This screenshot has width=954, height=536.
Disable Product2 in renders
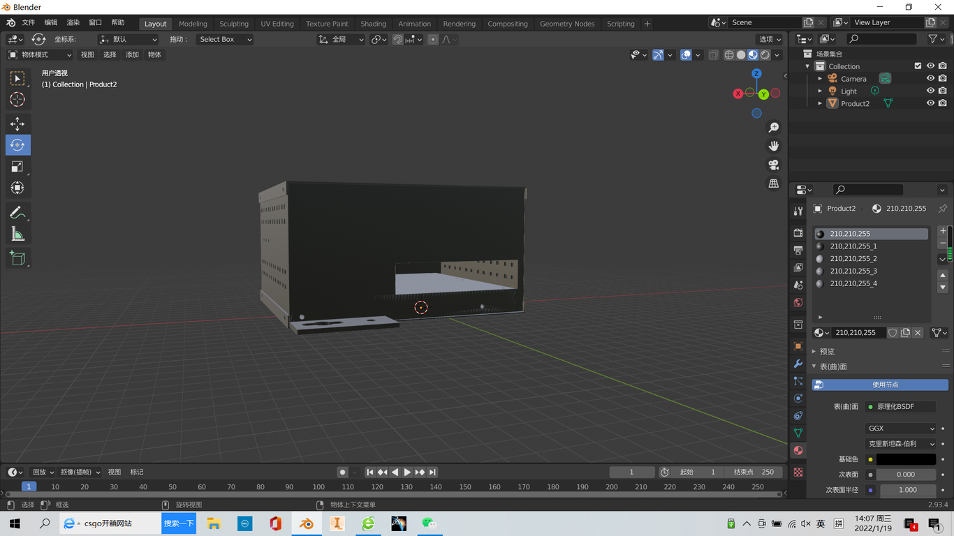coord(943,103)
